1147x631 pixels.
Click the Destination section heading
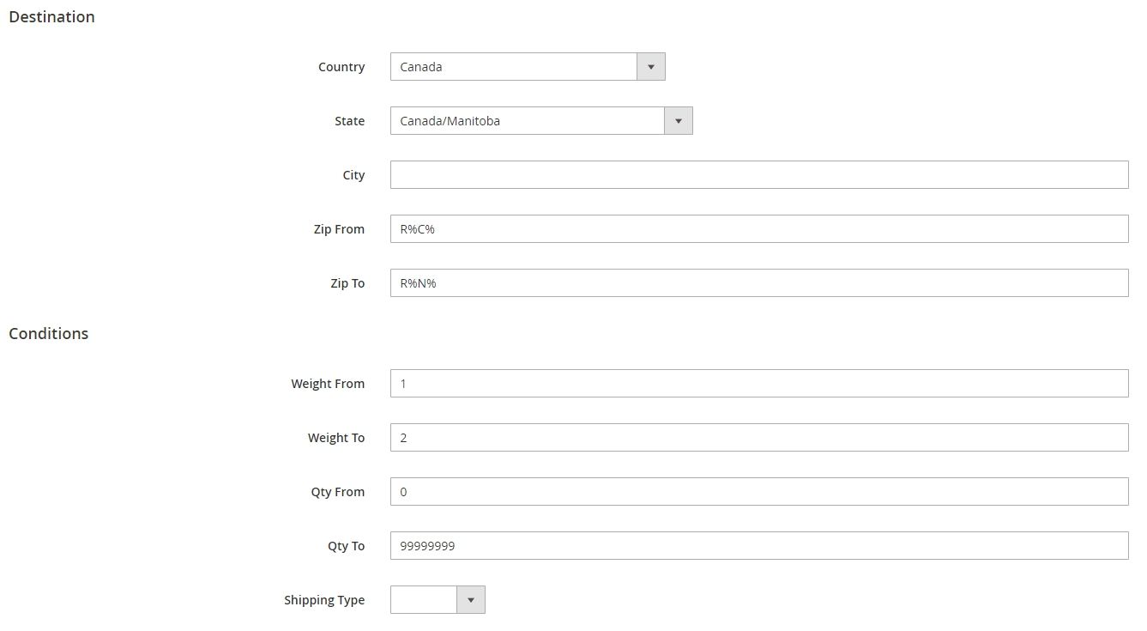point(51,17)
